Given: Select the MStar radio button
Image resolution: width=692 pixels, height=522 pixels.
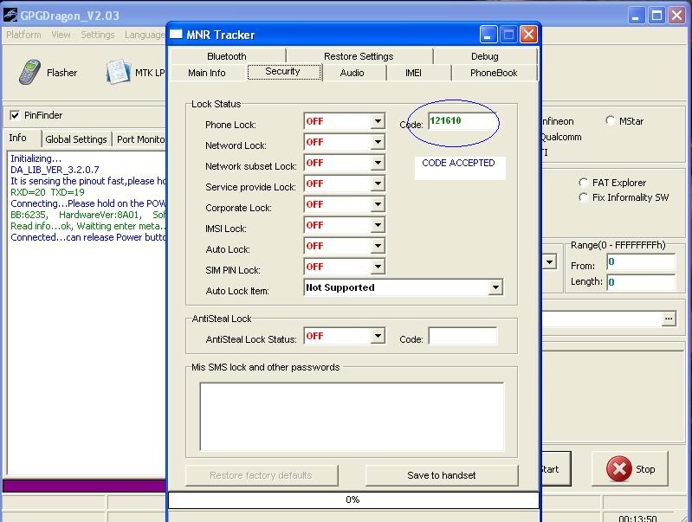Looking at the screenshot, I should point(610,120).
